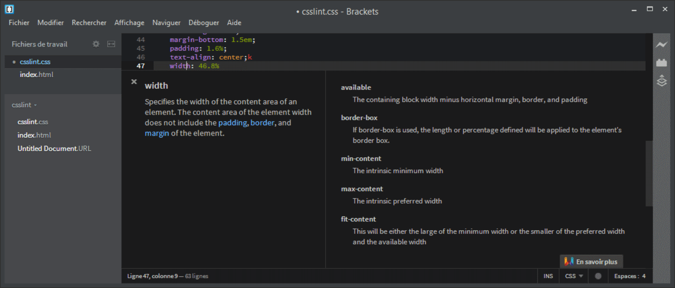Click the cursor position Ligne 47 status

[152, 276]
